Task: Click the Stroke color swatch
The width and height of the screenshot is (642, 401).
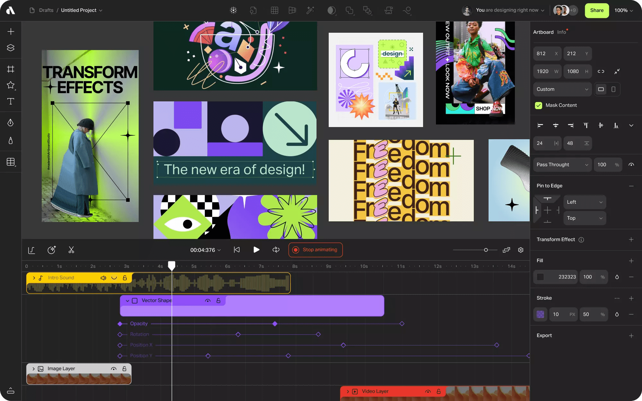Action: [540, 314]
